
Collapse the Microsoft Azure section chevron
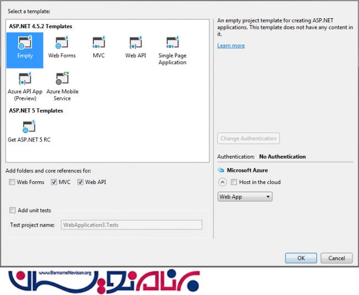click(x=223, y=182)
